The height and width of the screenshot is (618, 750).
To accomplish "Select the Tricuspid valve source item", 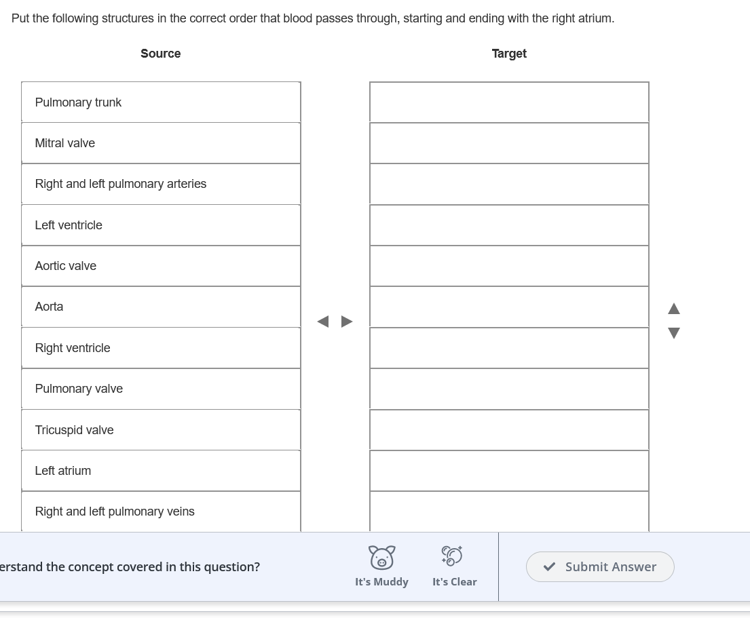I will point(161,429).
